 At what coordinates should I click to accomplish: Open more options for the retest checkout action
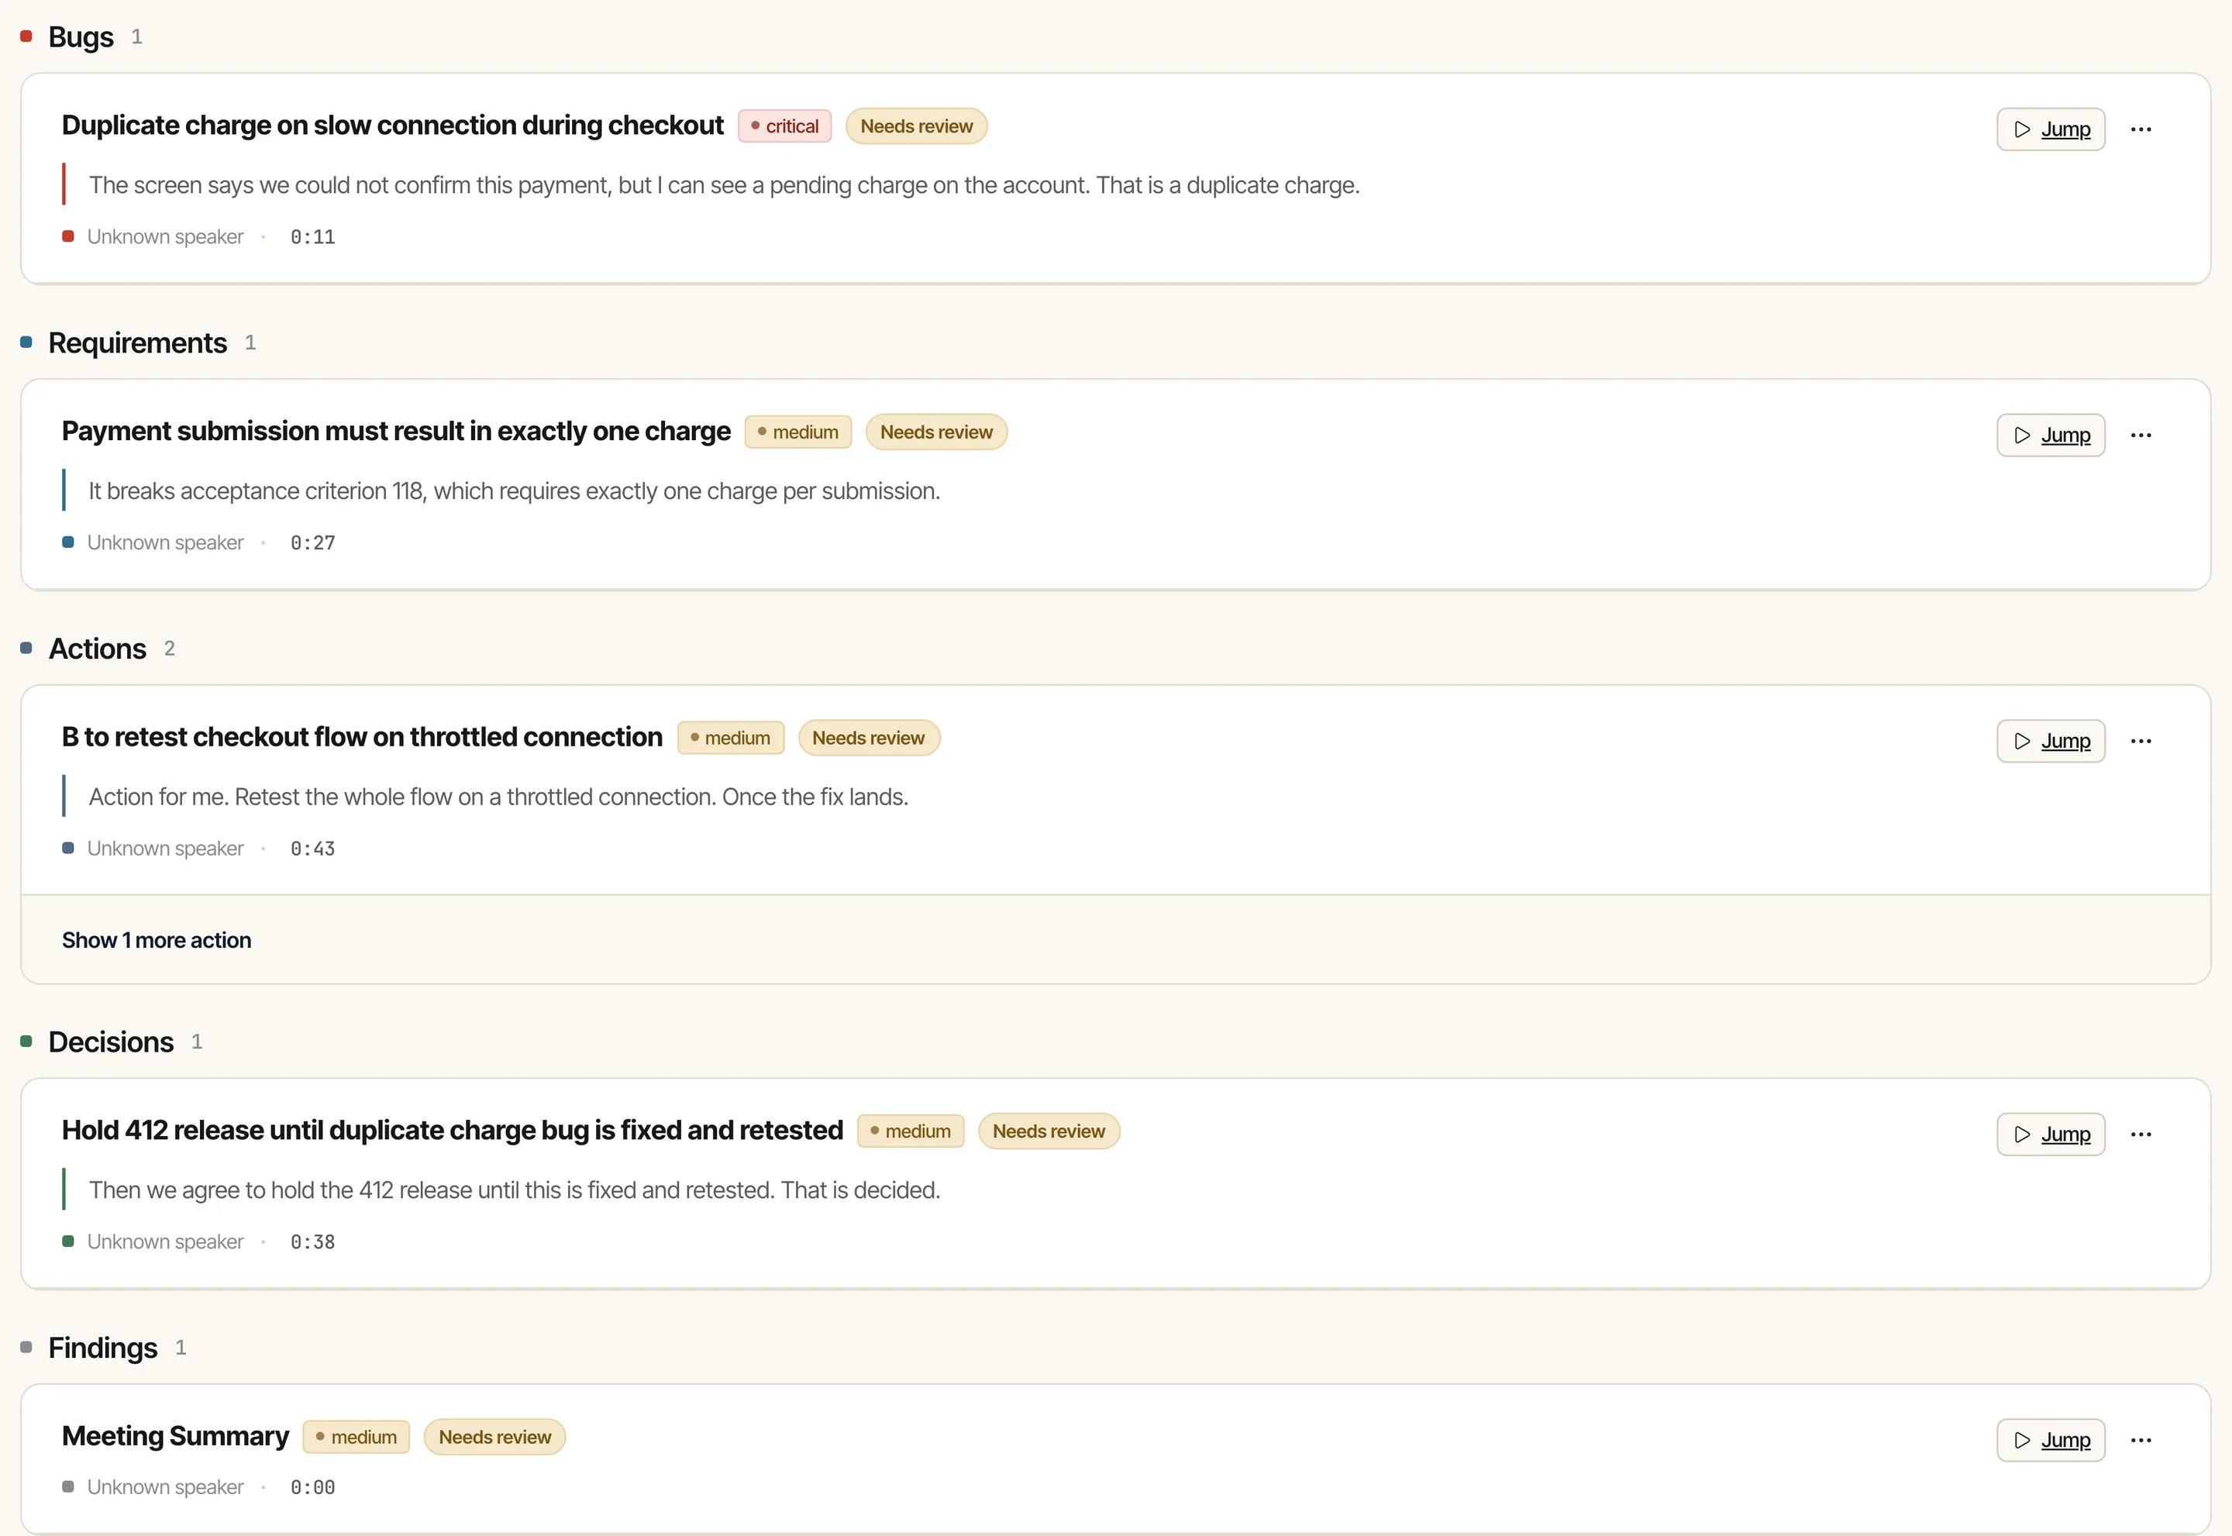click(x=2141, y=741)
